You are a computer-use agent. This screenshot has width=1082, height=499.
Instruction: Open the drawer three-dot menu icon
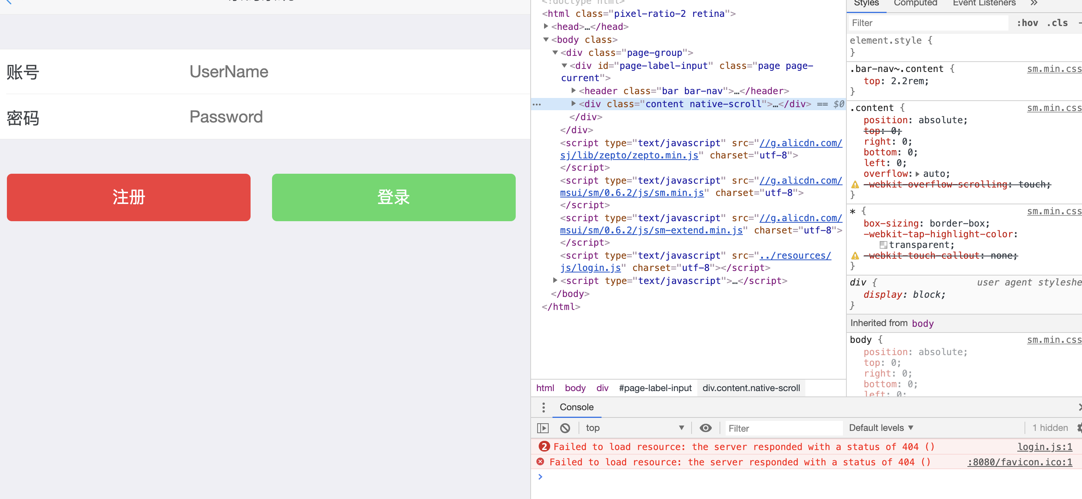click(544, 407)
